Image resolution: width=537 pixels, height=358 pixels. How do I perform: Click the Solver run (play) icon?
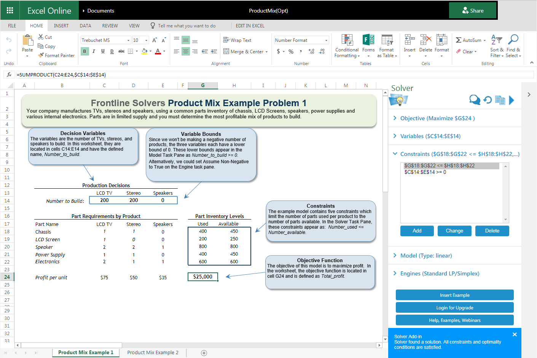[512, 100]
